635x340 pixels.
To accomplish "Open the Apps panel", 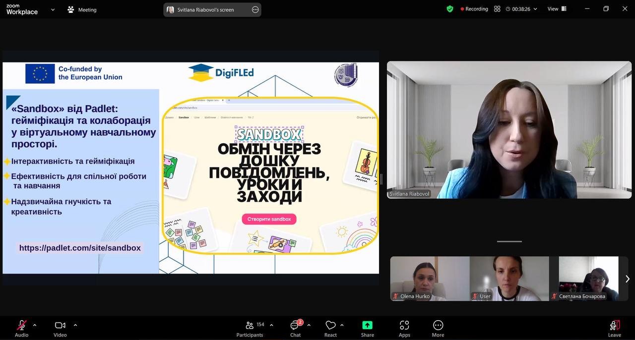I will (x=404, y=328).
